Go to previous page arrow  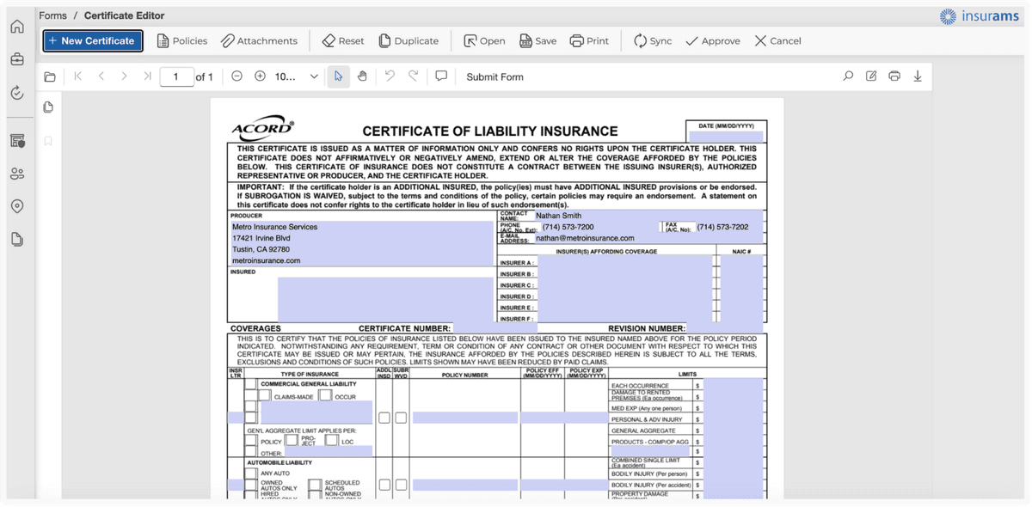(x=101, y=76)
